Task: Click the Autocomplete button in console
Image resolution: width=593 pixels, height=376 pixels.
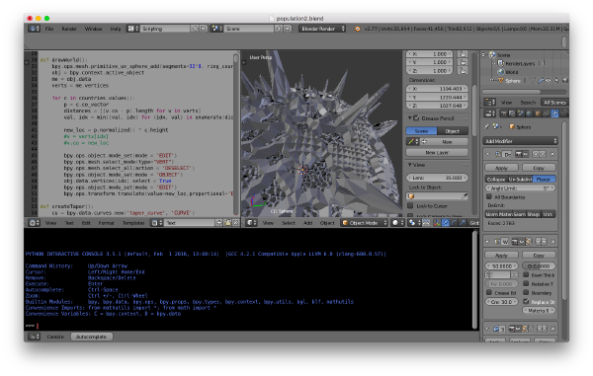Action: (x=91, y=337)
